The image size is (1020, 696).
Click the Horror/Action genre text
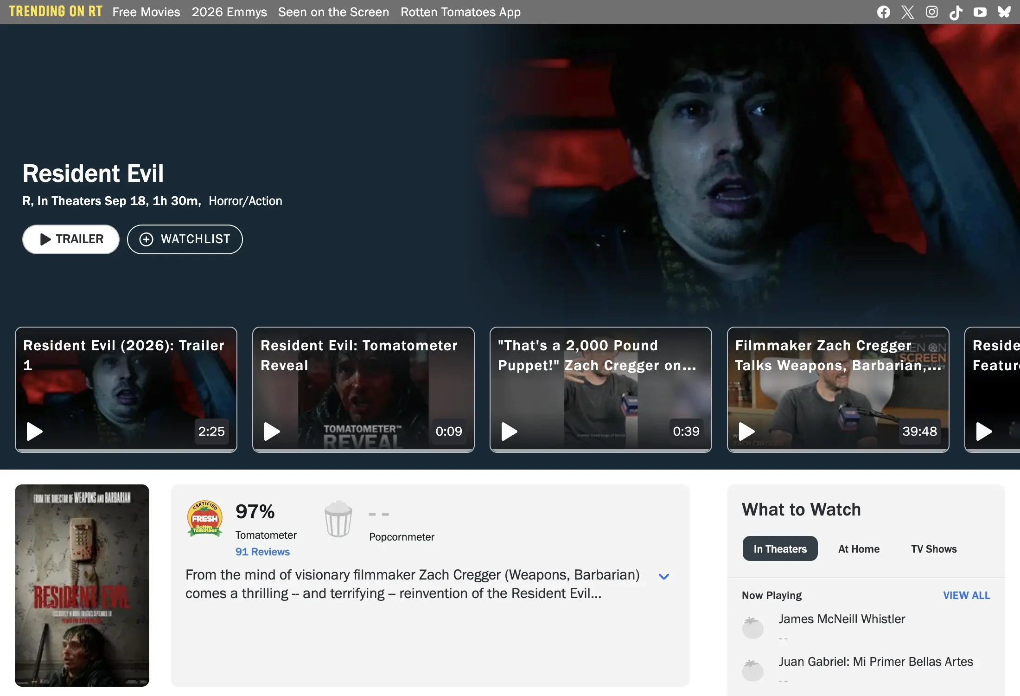coord(245,201)
